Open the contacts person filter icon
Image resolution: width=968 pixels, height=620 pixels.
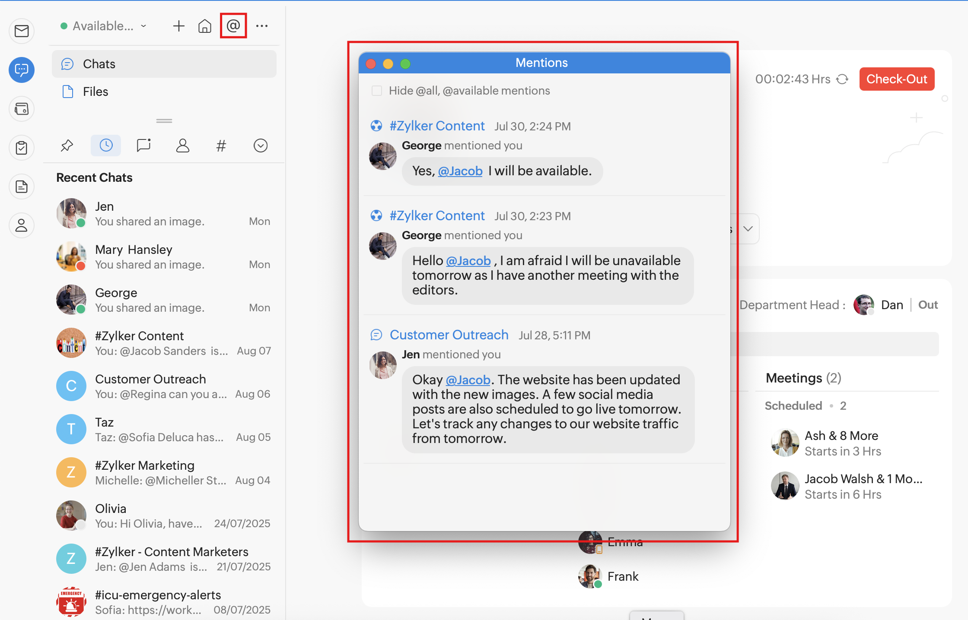tap(182, 146)
